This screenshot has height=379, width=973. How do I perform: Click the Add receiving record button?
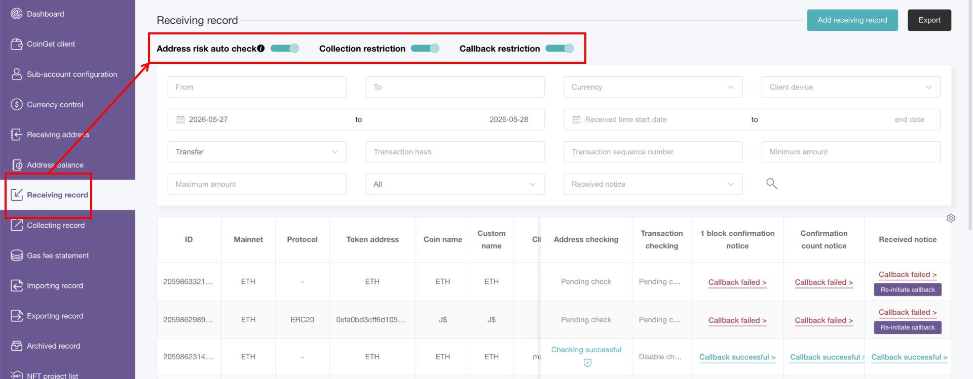coord(852,20)
